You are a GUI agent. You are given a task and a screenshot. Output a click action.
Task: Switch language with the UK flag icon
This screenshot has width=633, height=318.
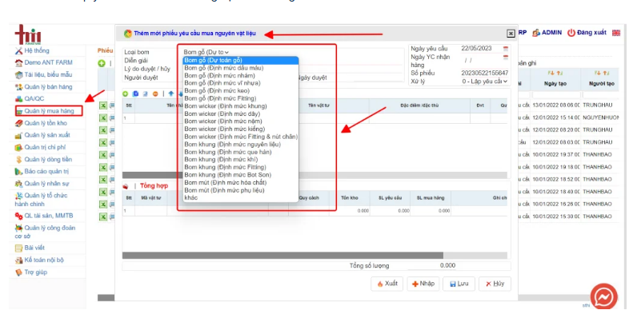[616, 33]
